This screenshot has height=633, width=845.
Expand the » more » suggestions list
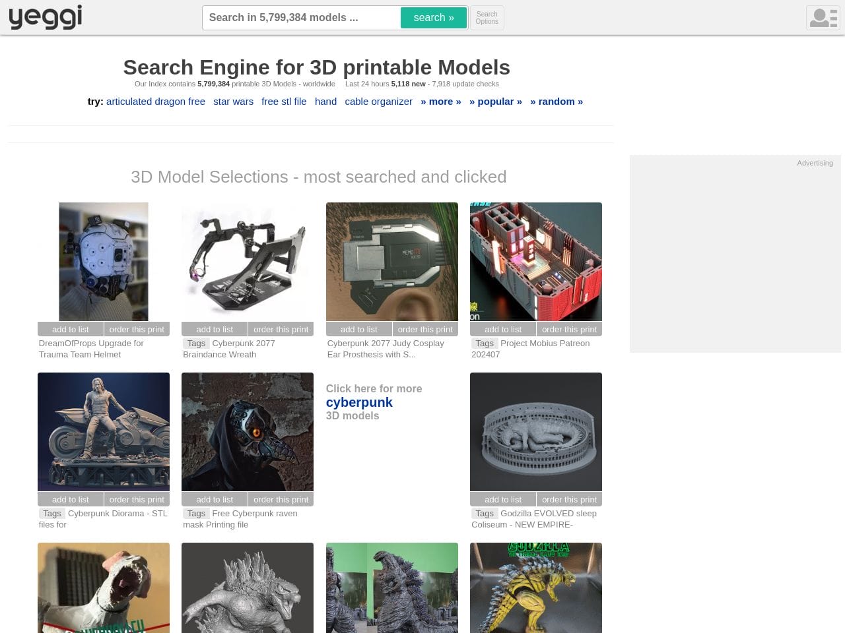440,102
